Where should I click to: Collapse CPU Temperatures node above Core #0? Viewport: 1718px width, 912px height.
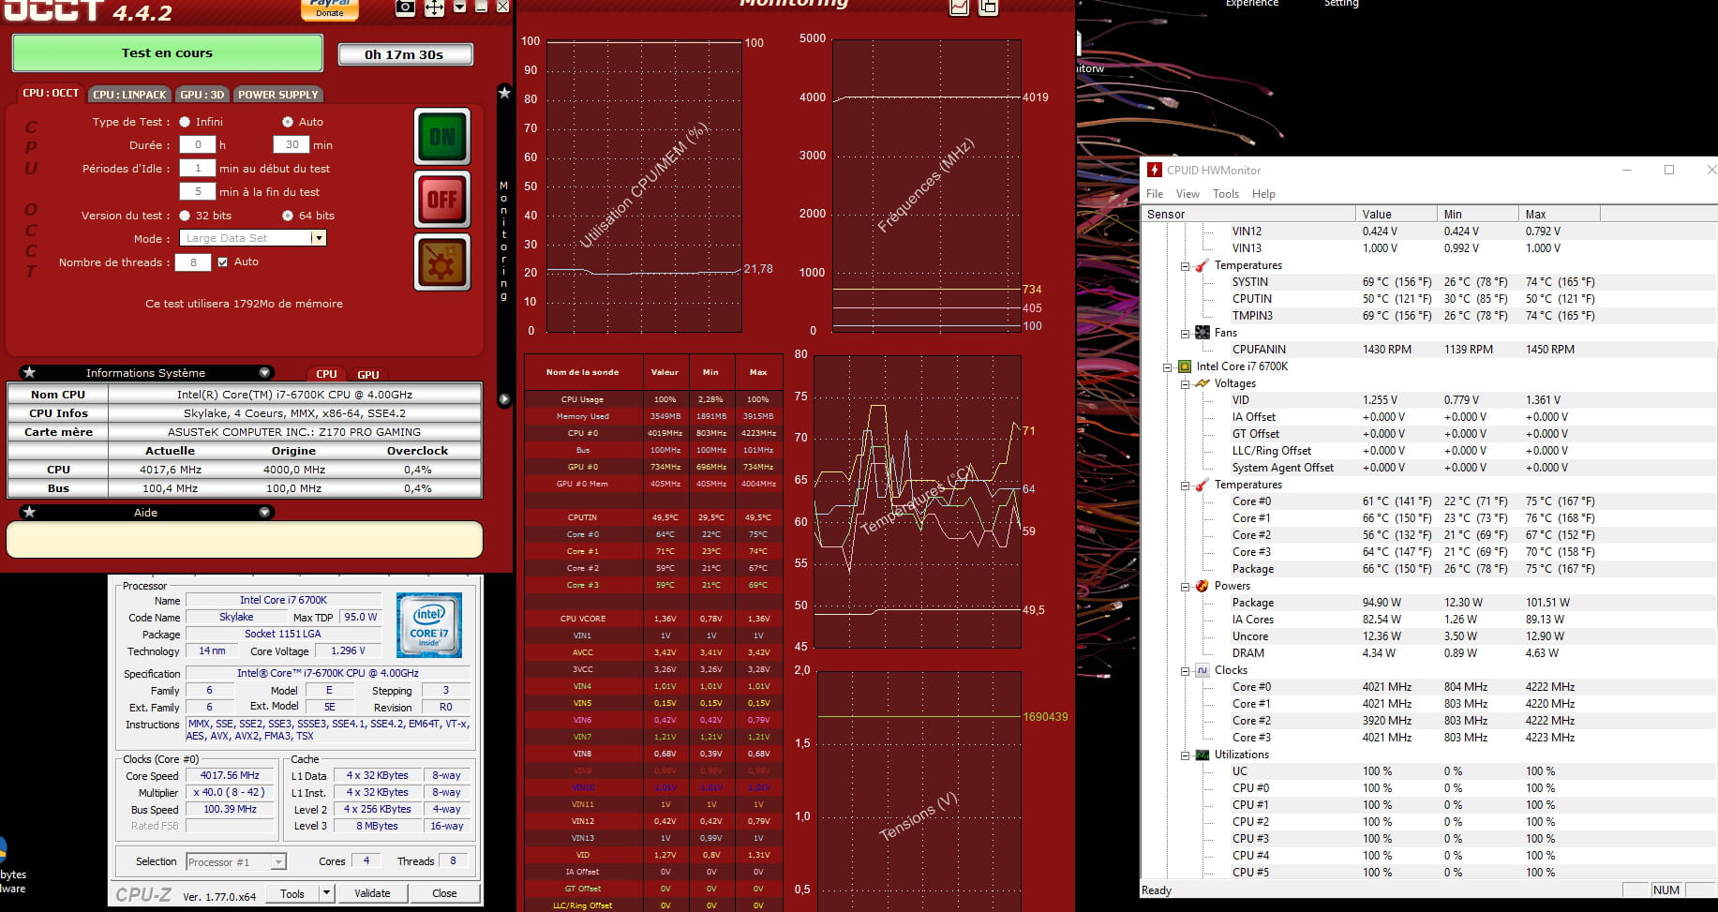(x=1185, y=486)
